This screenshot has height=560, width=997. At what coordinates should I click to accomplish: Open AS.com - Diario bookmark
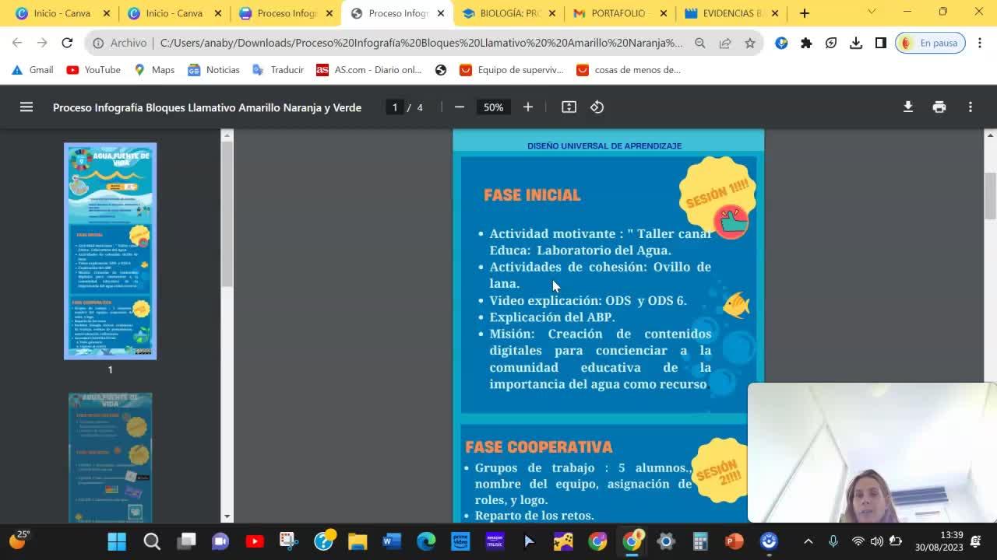point(368,70)
